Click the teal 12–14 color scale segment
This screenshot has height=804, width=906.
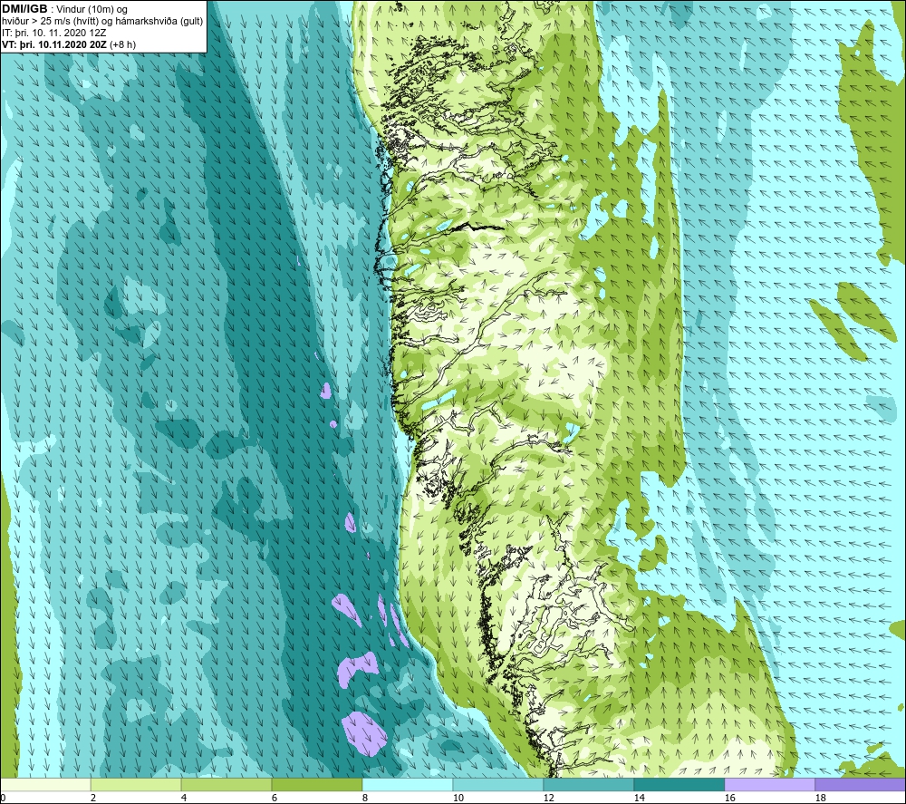[588, 785]
